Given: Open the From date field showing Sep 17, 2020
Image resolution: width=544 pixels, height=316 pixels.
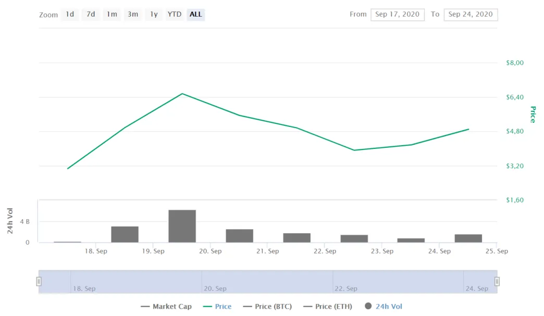Looking at the screenshot, I should [x=398, y=15].
